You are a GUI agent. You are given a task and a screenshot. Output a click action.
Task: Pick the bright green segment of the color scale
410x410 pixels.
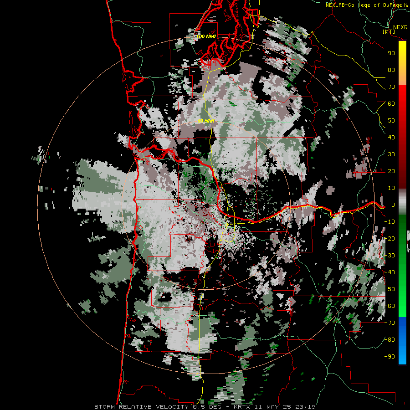[402, 298]
